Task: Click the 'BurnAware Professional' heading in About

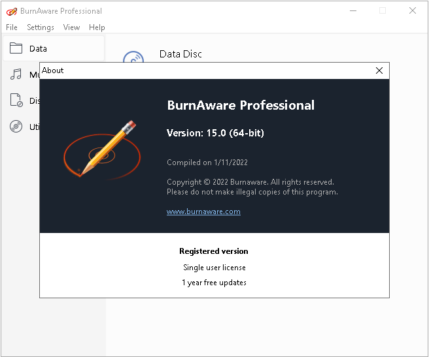Action: coord(241,106)
